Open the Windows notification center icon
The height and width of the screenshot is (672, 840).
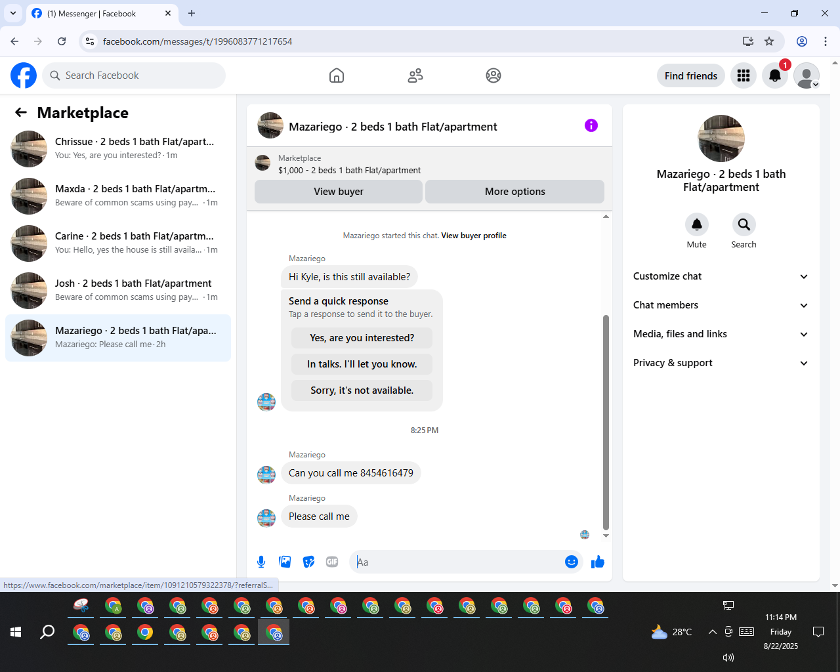(818, 632)
